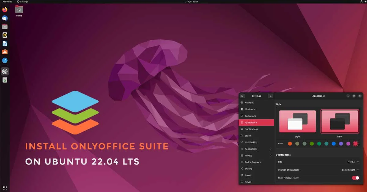Image resolution: width=367 pixels, height=192 pixels.
Task: Click the Network globe icon in sidebar
Action: click(242, 103)
